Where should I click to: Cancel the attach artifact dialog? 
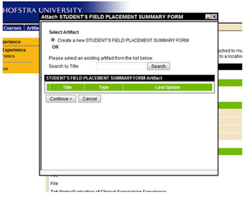click(x=90, y=99)
